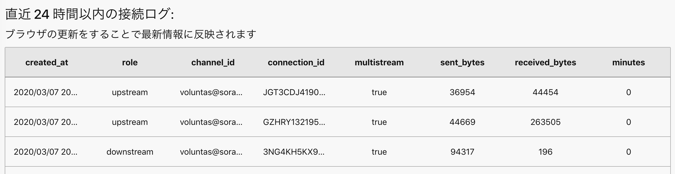
Task: Click sent bytes value 94317
Action: click(462, 152)
